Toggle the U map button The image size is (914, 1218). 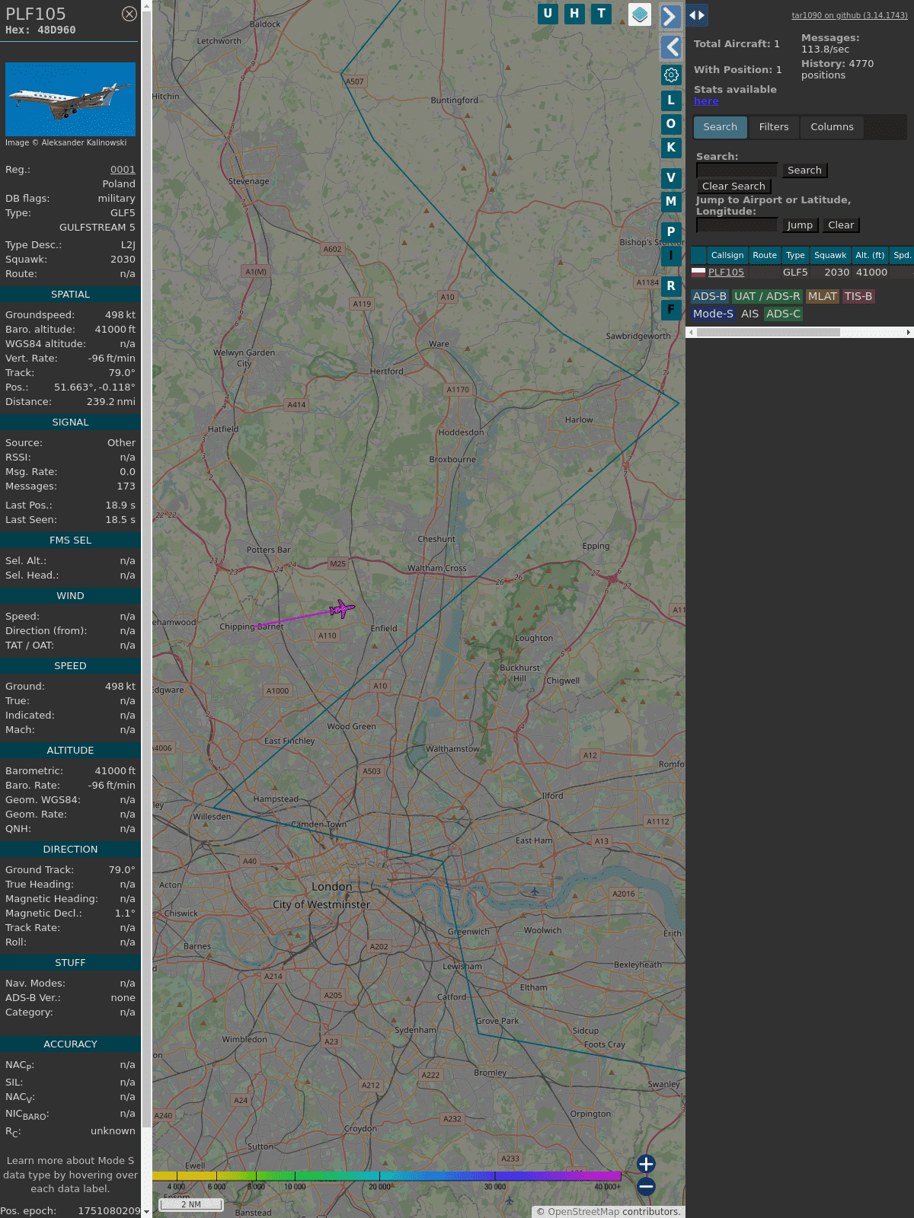548,14
